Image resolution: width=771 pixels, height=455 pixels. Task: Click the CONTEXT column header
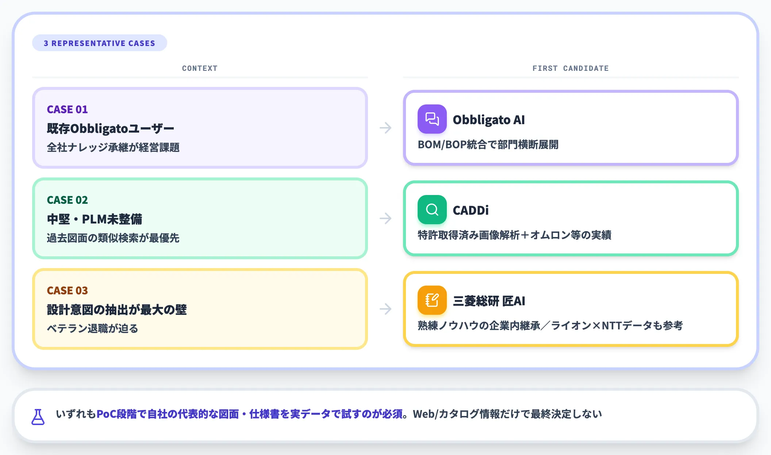(200, 68)
